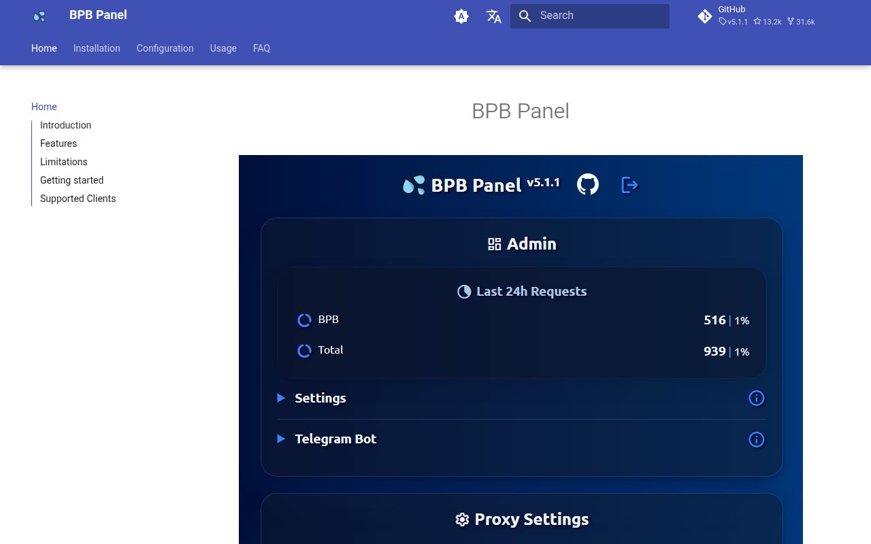The image size is (871, 544).
Task: Open the Home tab
Action: [44, 48]
